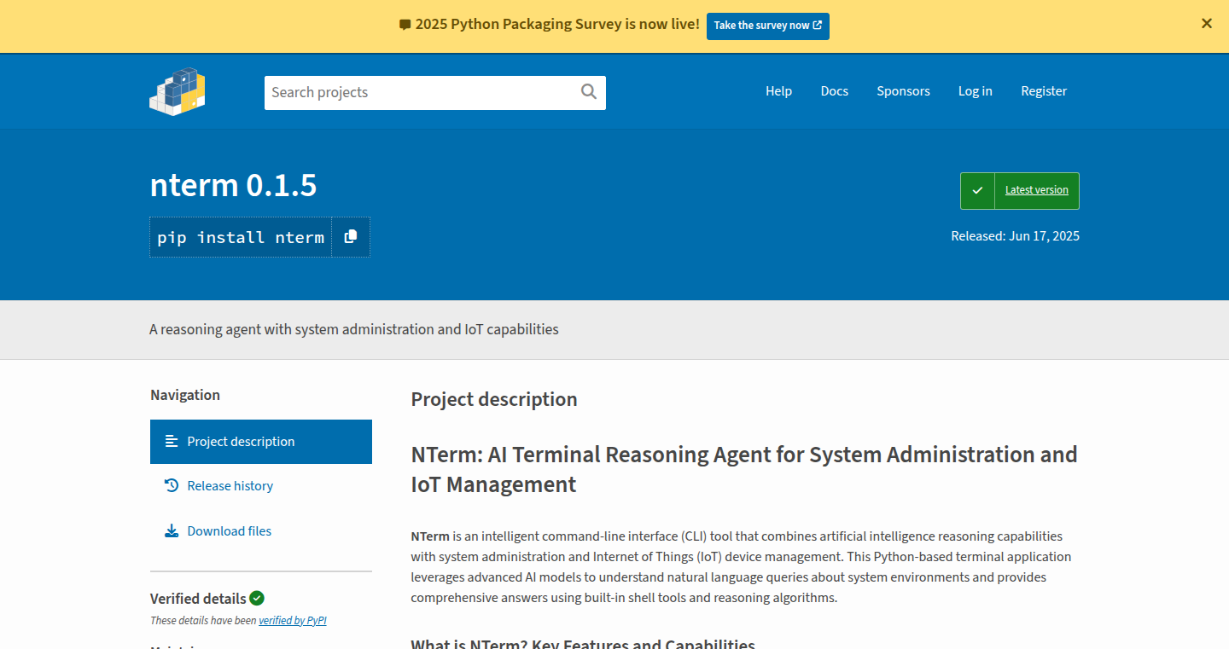Click the NTerm: AI Terminal Reasoning Agent heading
This screenshot has width=1229, height=649.
point(744,469)
